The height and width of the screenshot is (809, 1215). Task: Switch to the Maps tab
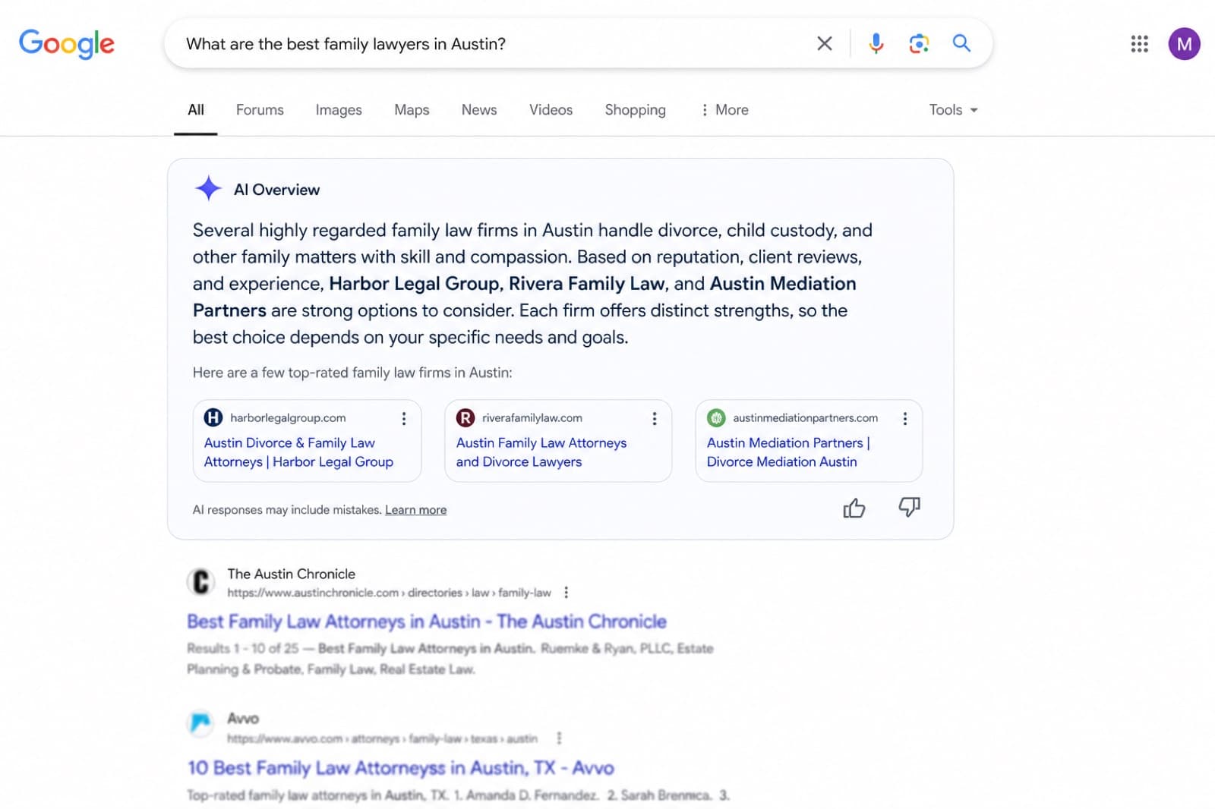coord(412,110)
